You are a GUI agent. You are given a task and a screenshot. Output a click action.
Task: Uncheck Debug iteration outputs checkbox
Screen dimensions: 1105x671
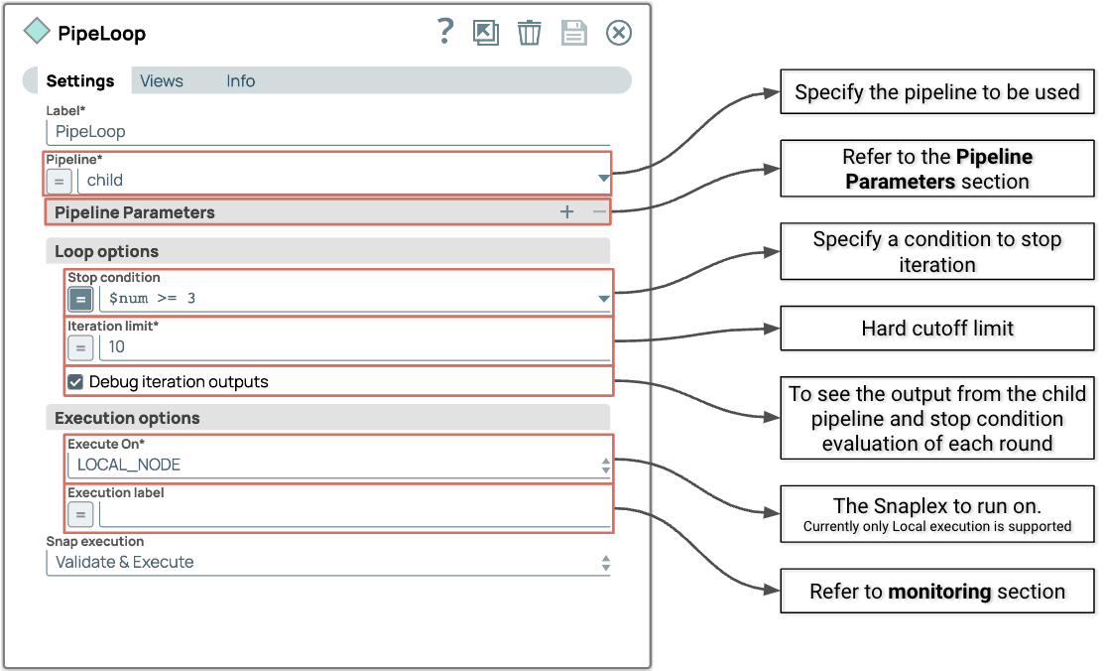[x=75, y=382]
